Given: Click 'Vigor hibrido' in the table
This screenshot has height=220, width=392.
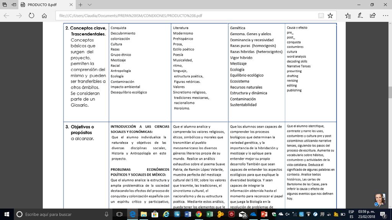Looking at the screenshot, I should click(x=241, y=58).
